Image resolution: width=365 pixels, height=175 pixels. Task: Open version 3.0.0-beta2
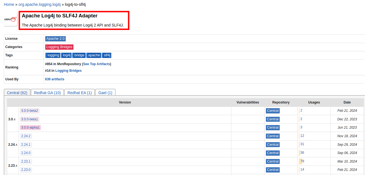click(x=30, y=111)
